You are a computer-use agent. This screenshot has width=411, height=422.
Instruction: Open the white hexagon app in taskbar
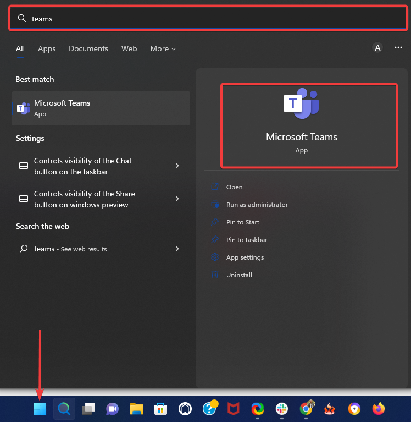click(185, 409)
